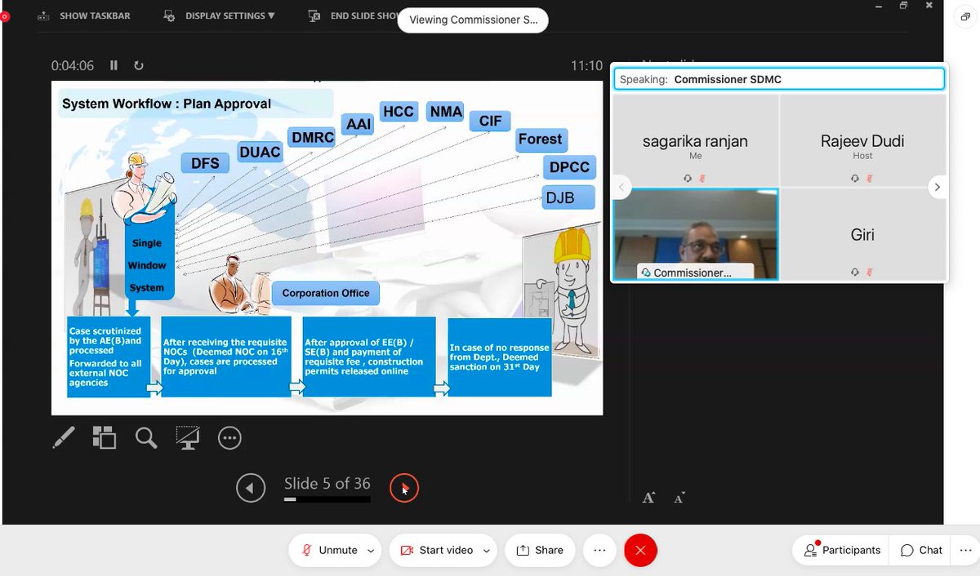Open the Chat panel
The image size is (980, 576).
[x=921, y=550]
